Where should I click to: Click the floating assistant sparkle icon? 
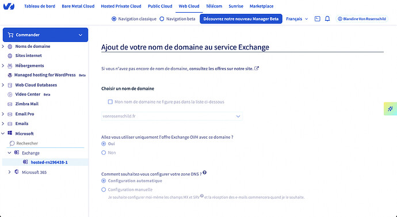(390, 109)
